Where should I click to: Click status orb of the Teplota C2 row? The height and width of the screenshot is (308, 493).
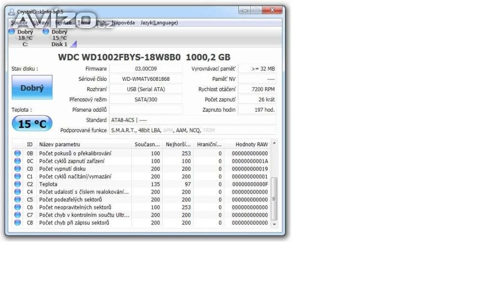click(18, 184)
